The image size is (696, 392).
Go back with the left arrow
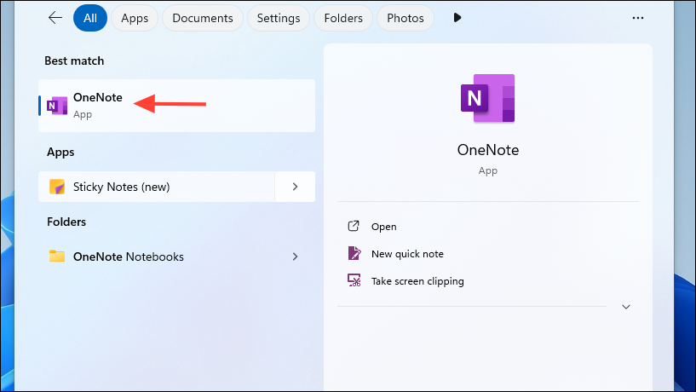(55, 18)
